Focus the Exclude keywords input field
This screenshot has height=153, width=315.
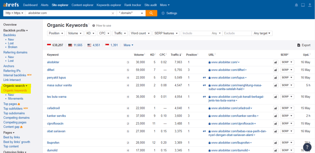pos(237,33)
